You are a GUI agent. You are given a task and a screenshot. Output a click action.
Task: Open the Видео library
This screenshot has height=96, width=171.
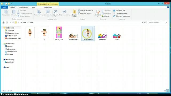[x=9, y=46]
